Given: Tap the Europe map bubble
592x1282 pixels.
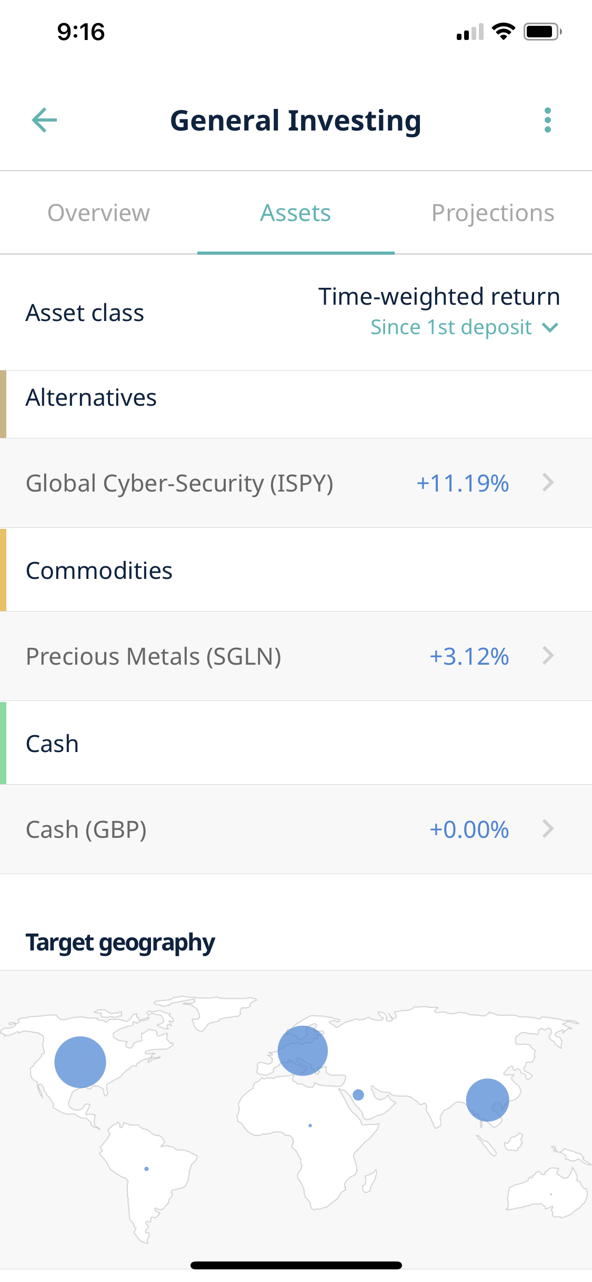Looking at the screenshot, I should pos(303,1050).
